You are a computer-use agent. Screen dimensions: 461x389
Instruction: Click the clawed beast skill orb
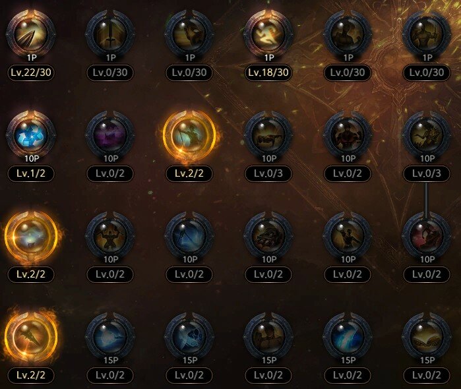click(268, 236)
